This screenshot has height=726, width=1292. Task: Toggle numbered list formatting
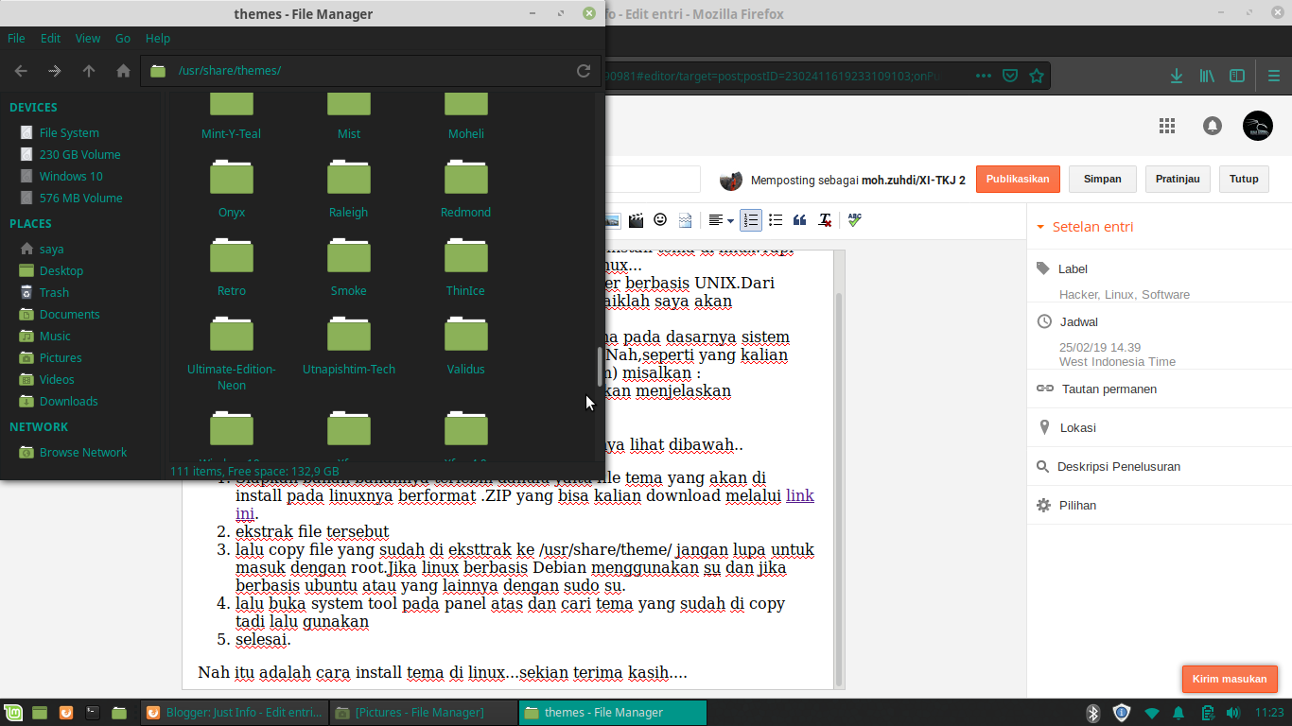[x=750, y=220]
